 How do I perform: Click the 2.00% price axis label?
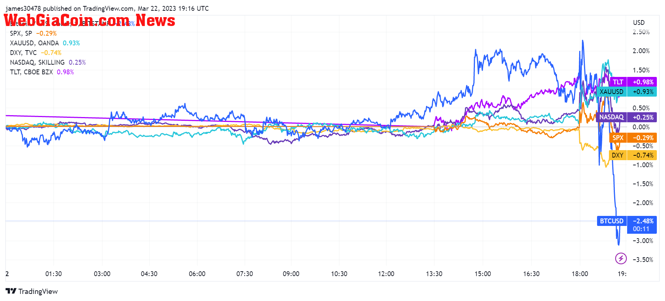coord(641,51)
